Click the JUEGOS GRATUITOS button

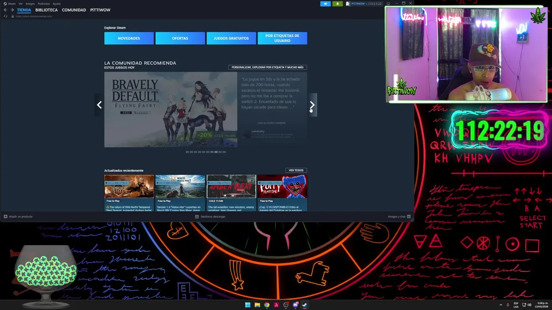click(231, 38)
